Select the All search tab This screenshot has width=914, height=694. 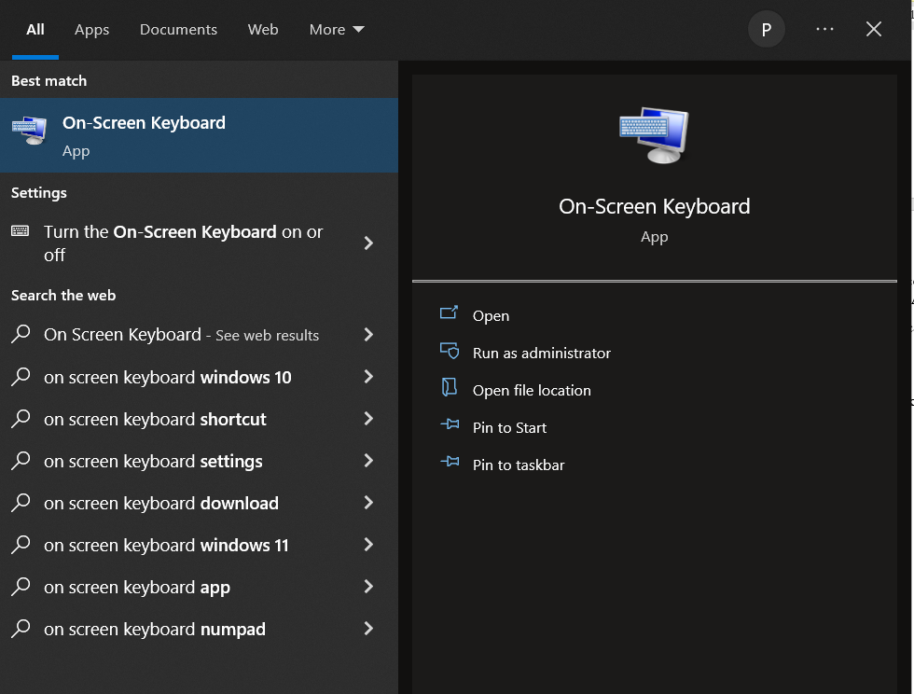35,29
